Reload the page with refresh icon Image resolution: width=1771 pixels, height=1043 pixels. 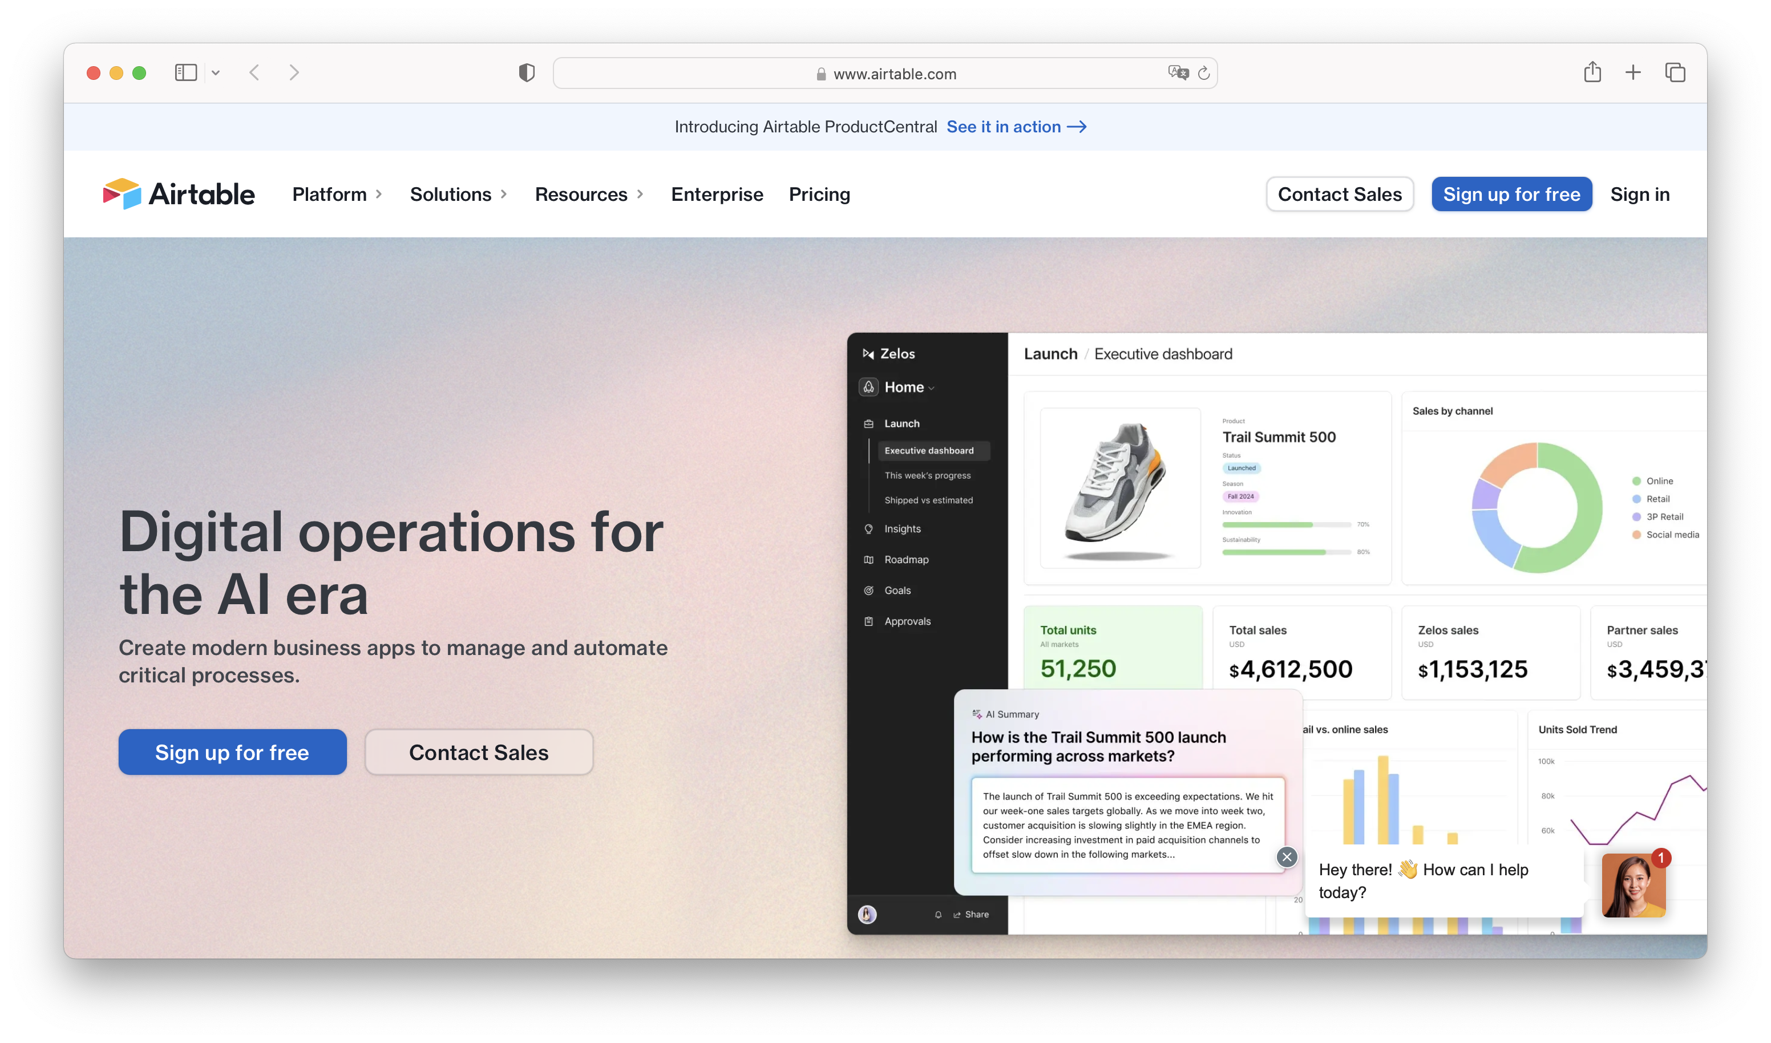pyautogui.click(x=1204, y=73)
